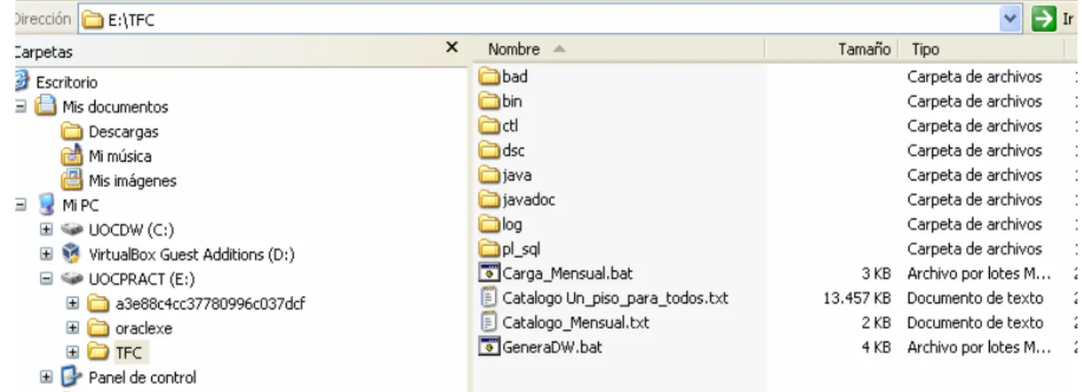Select the java folder icon

489,175
